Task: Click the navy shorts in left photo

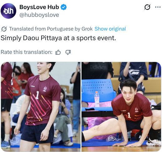Action: tap(37, 133)
